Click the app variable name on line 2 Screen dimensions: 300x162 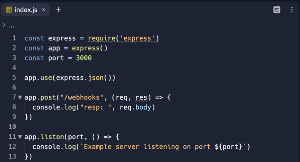54,48
